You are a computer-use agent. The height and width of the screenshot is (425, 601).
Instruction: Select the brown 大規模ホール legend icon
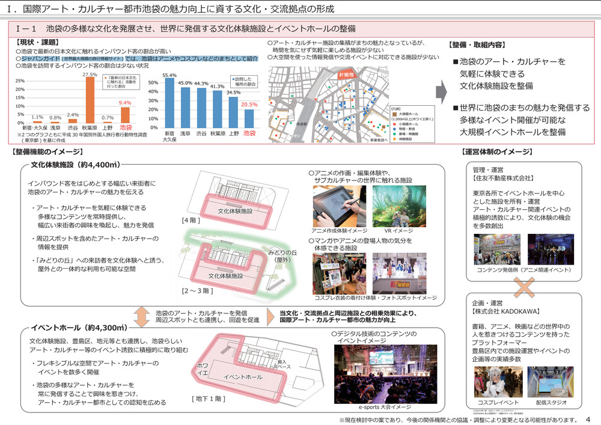point(394,114)
